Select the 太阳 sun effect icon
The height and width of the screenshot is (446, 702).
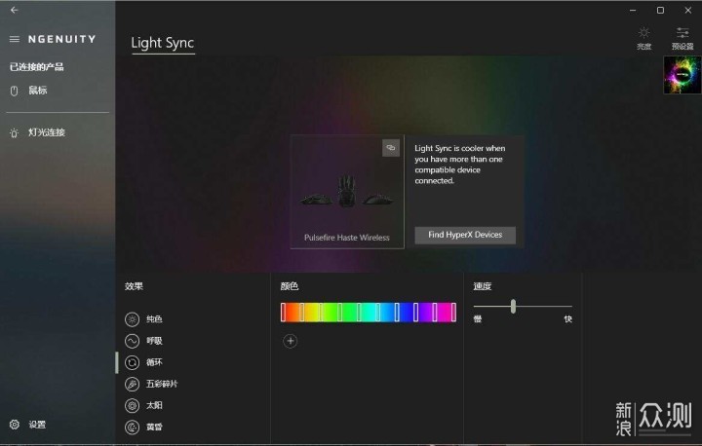132,405
